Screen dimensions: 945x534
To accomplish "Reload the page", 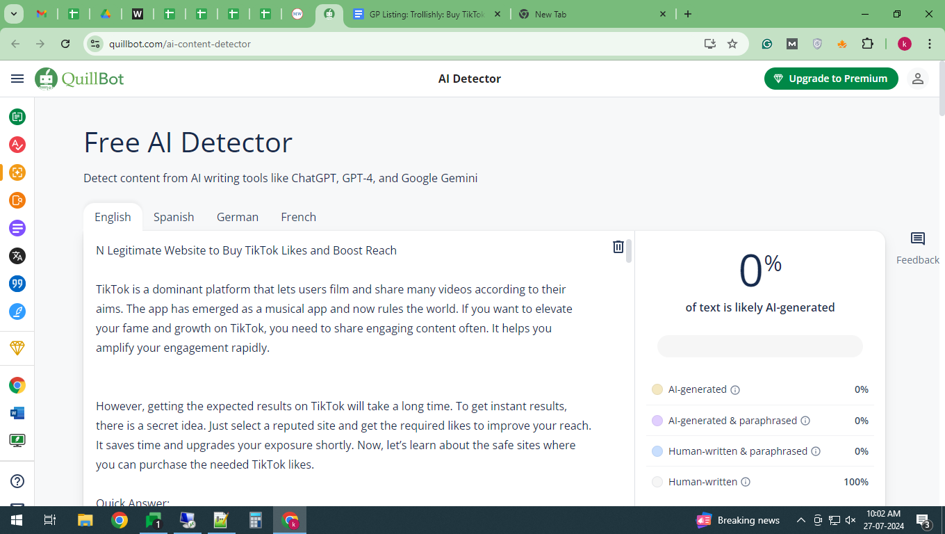I will coord(65,44).
